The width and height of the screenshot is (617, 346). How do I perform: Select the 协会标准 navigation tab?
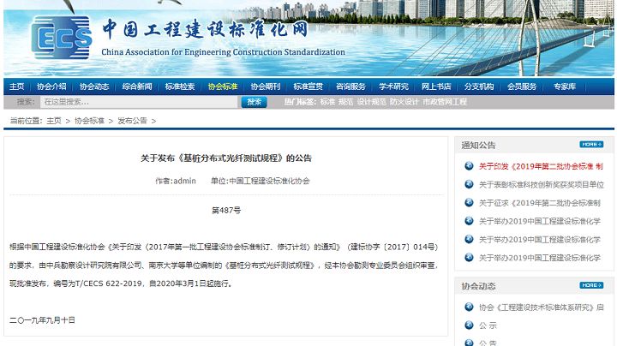tap(223, 86)
